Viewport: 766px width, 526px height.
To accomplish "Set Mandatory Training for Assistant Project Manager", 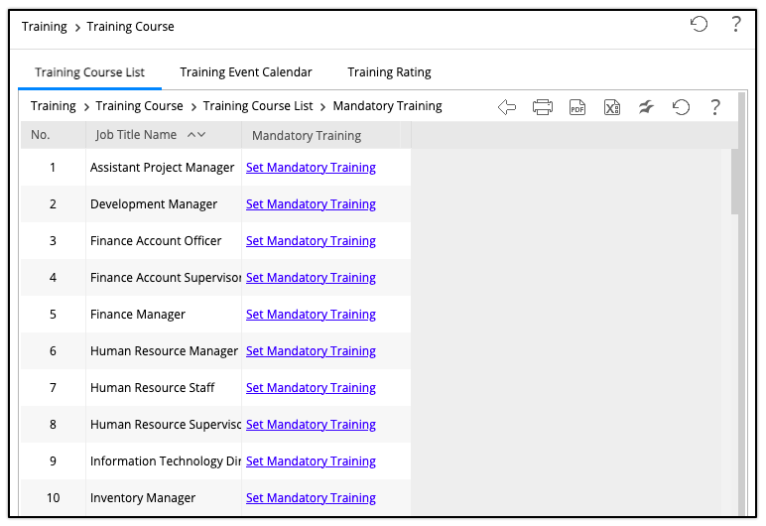I will 311,168.
